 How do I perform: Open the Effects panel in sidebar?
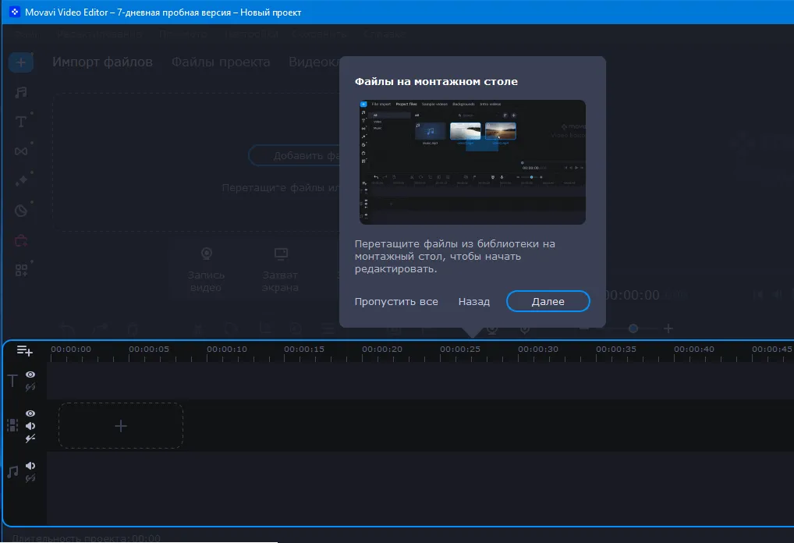(21, 180)
